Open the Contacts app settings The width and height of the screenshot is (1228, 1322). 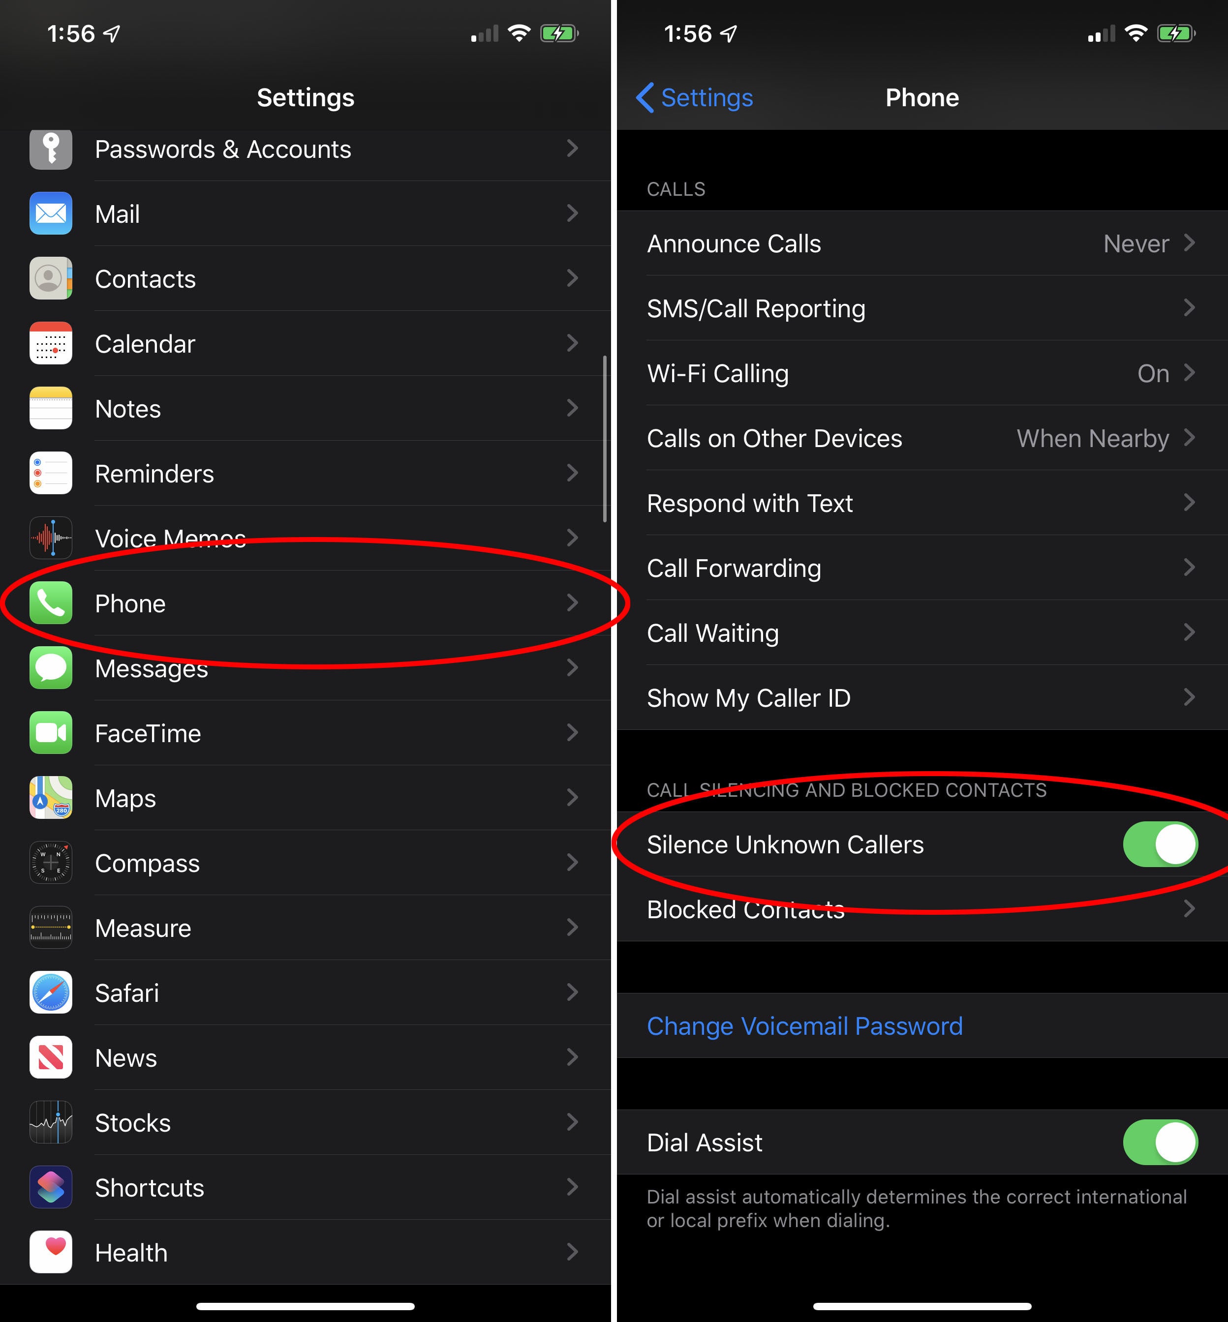(x=306, y=278)
